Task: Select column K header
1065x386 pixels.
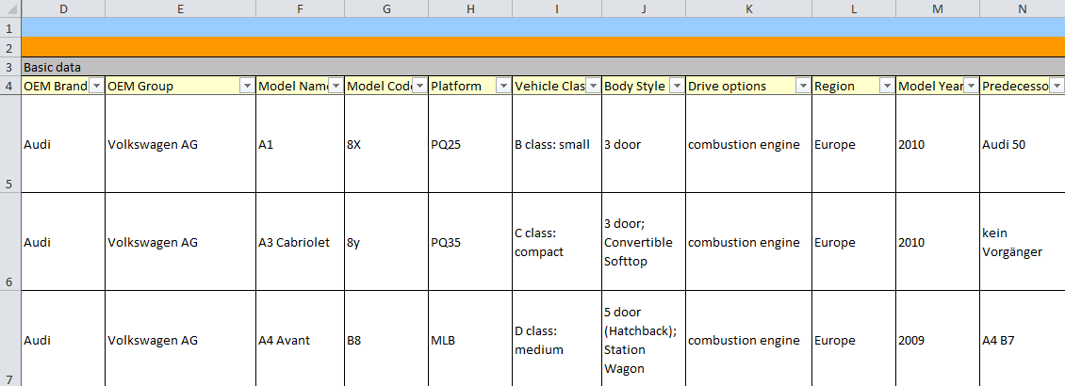Action: click(749, 8)
